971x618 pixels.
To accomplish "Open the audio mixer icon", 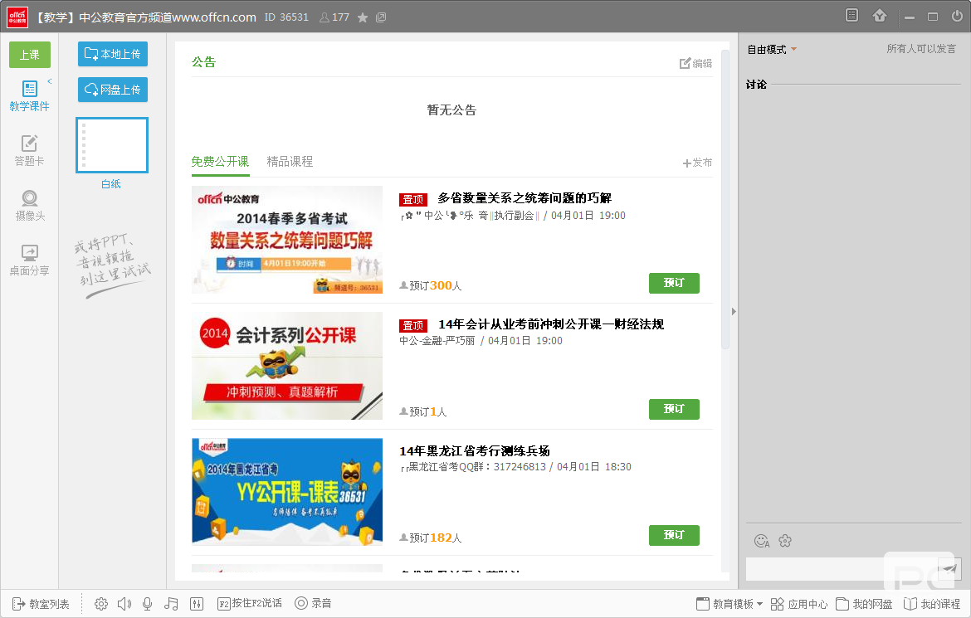I will pos(197,604).
